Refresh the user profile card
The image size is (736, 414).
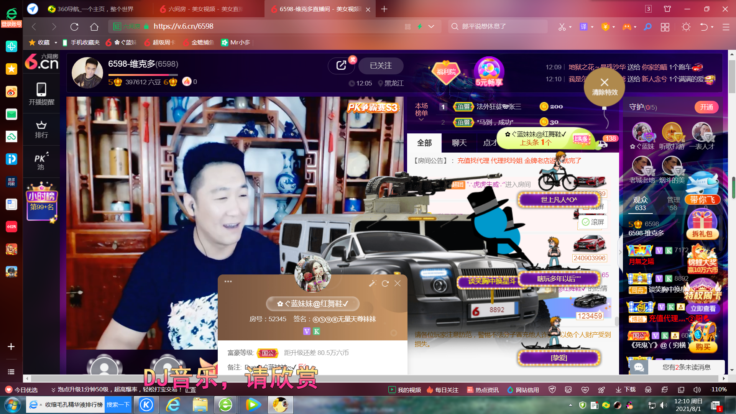385,283
